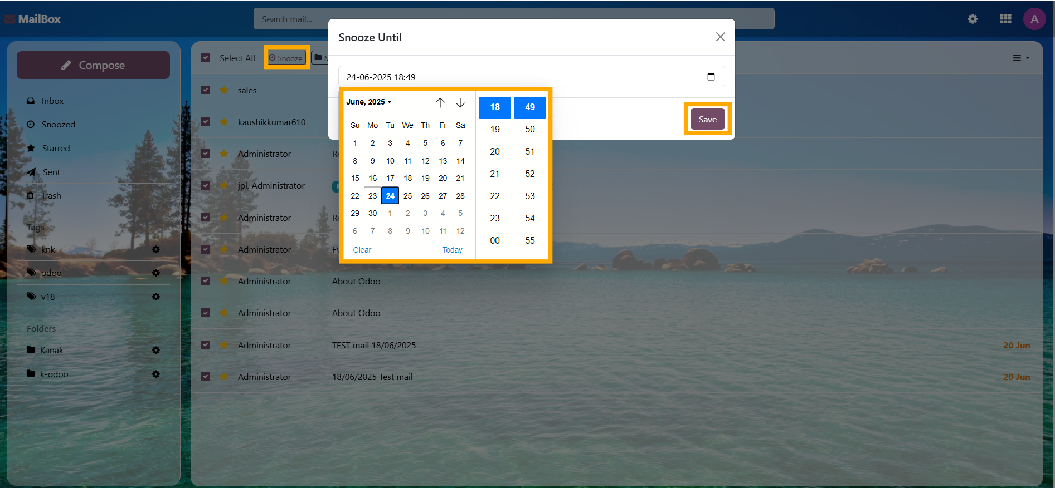Screen dimensions: 1055x488
Task: Clear the selected date
Action: pyautogui.click(x=362, y=250)
